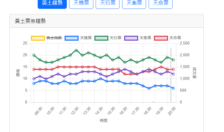Open the 天機票 tab
The height and width of the screenshot is (132, 224).
click(x=81, y=3)
